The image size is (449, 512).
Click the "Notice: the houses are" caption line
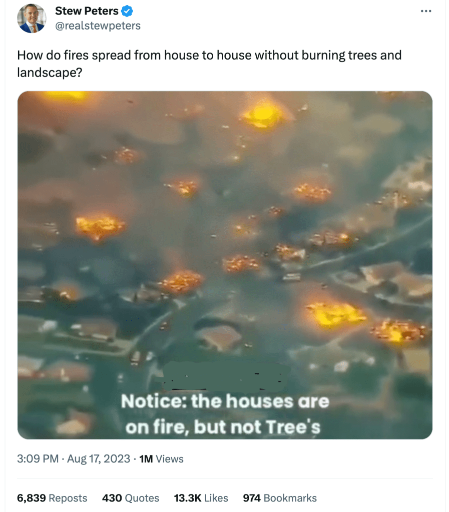(x=225, y=401)
